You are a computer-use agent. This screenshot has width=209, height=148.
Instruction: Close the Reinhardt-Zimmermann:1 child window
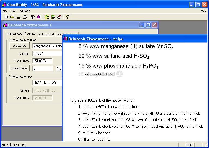[154, 25]
